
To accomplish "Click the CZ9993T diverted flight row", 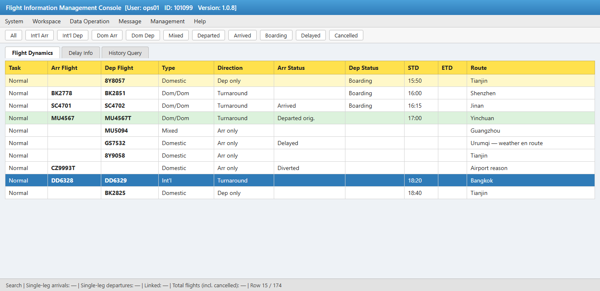I will pos(300,168).
